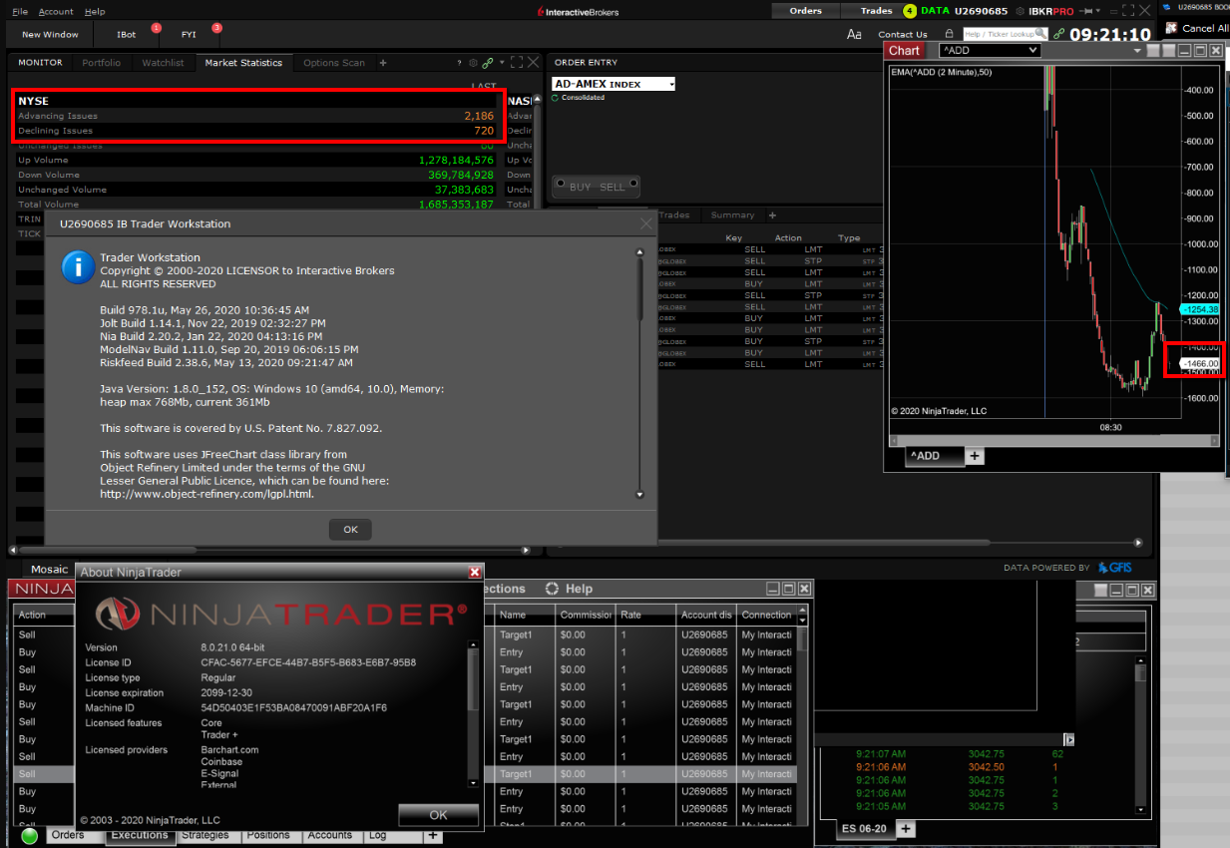Click the font size Aa icon in TWS toolbar
Screen dimensions: 1230x848
[x=854, y=34]
